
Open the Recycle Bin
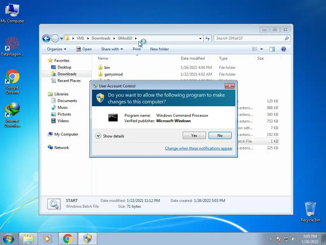click(310, 212)
